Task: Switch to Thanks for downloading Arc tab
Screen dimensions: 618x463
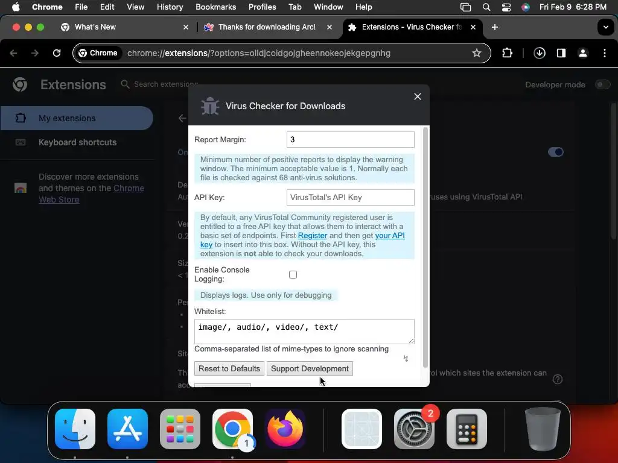Action: (267, 27)
